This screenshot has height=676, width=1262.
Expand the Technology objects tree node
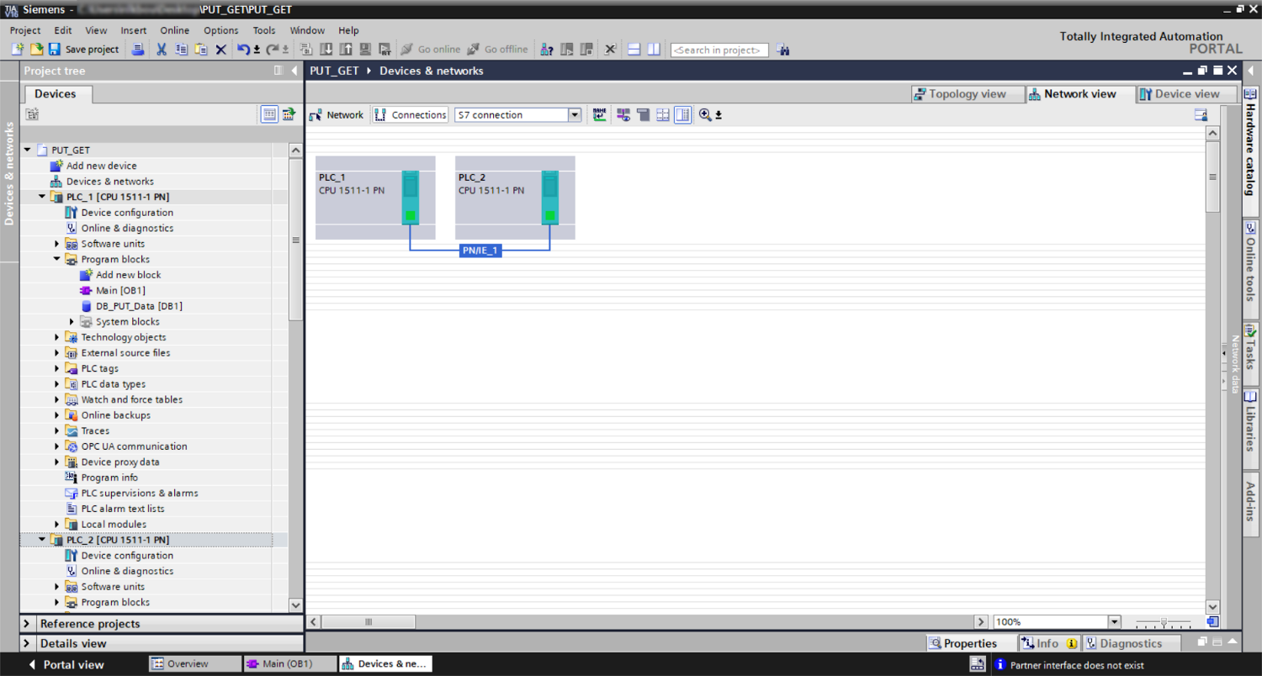pos(57,337)
